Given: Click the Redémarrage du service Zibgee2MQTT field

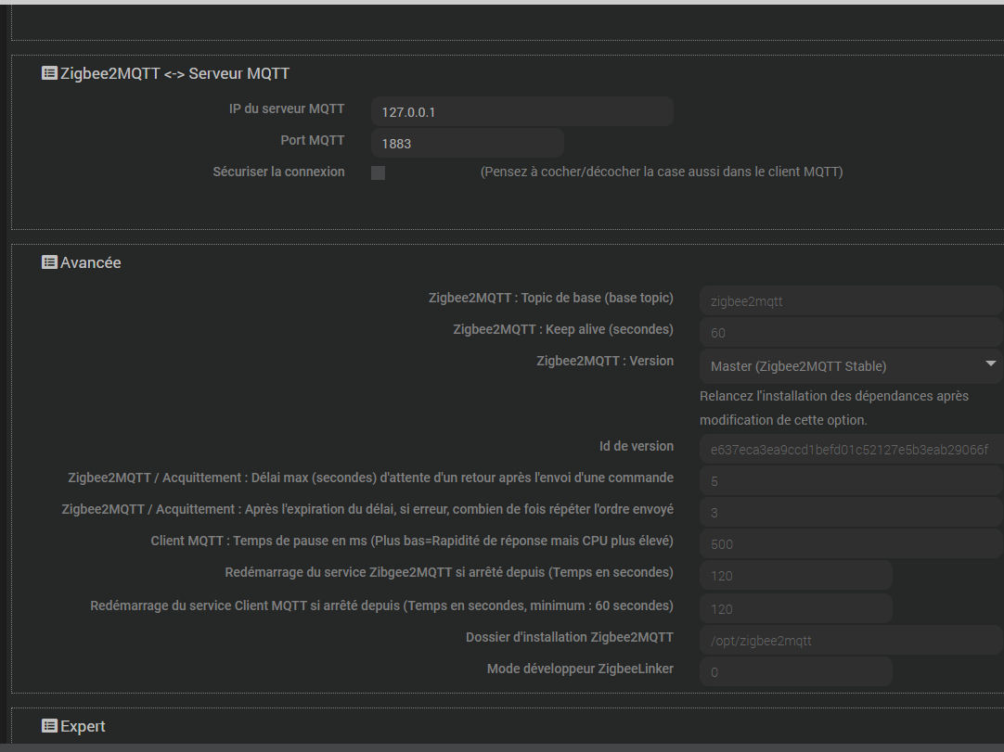Looking at the screenshot, I should [x=795, y=575].
